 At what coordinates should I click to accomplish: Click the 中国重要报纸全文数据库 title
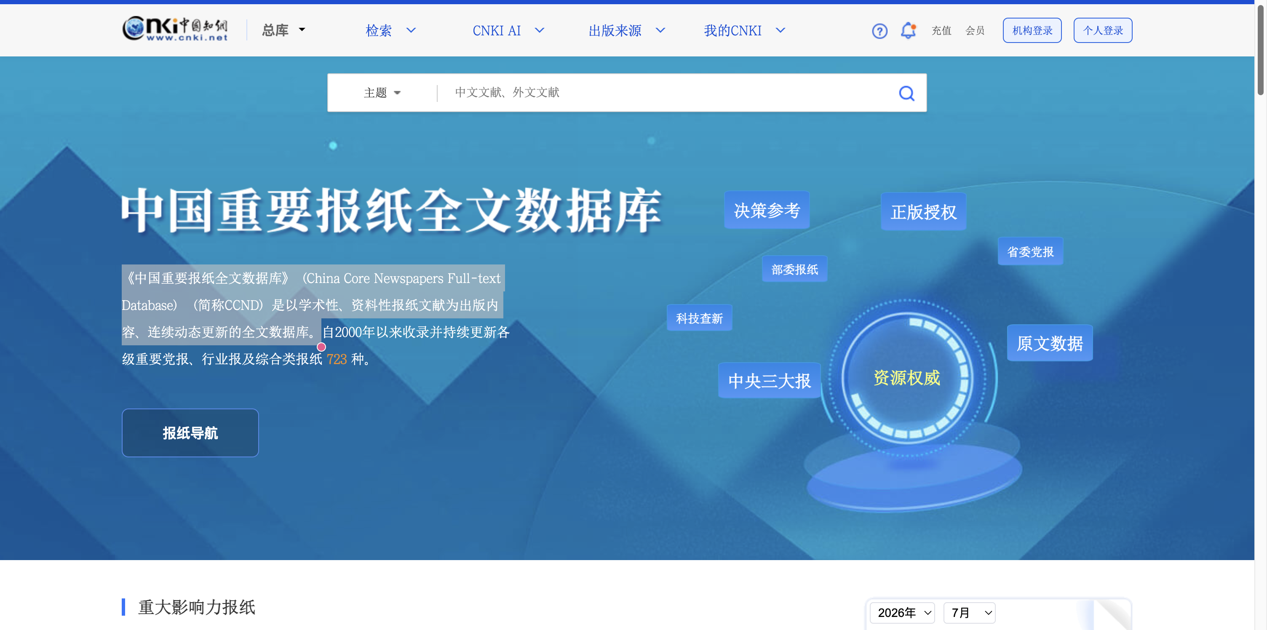click(x=391, y=211)
